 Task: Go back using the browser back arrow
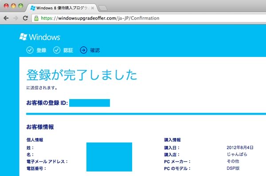coord(6,18)
